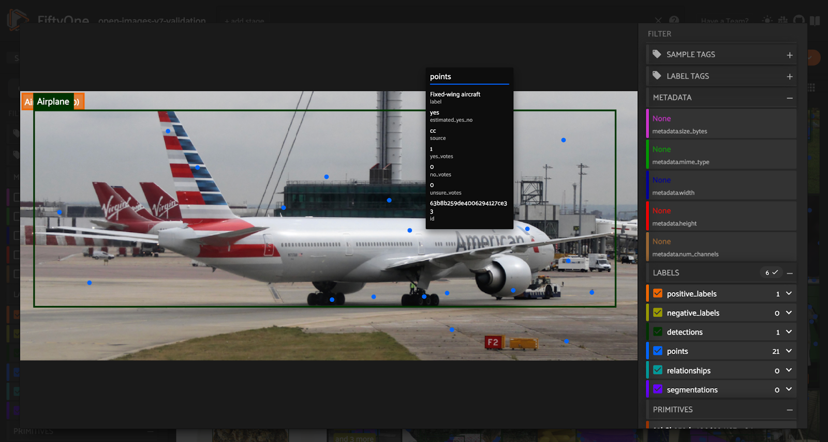Click the blue point in the upper-right sky
Image resolution: width=828 pixels, height=442 pixels.
pyautogui.click(x=564, y=140)
